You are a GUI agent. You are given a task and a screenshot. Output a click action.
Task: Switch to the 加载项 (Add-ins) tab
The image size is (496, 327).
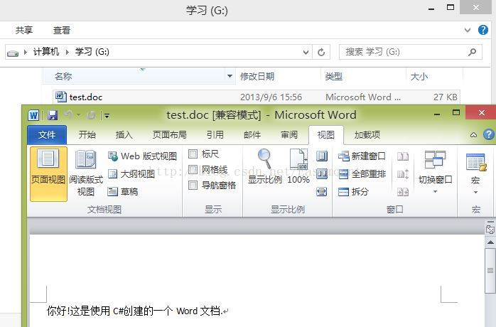pos(367,135)
